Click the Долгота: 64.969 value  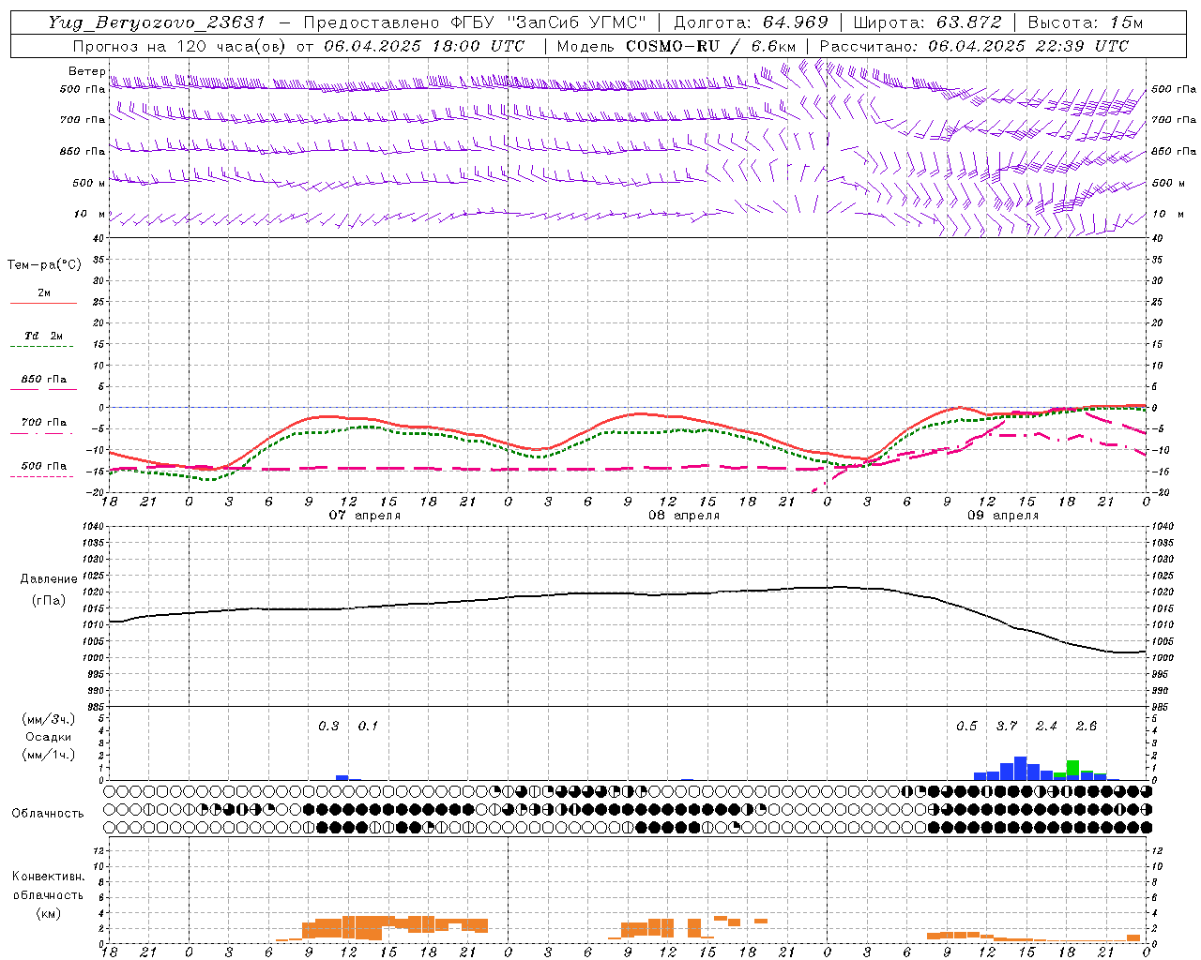coord(751,22)
